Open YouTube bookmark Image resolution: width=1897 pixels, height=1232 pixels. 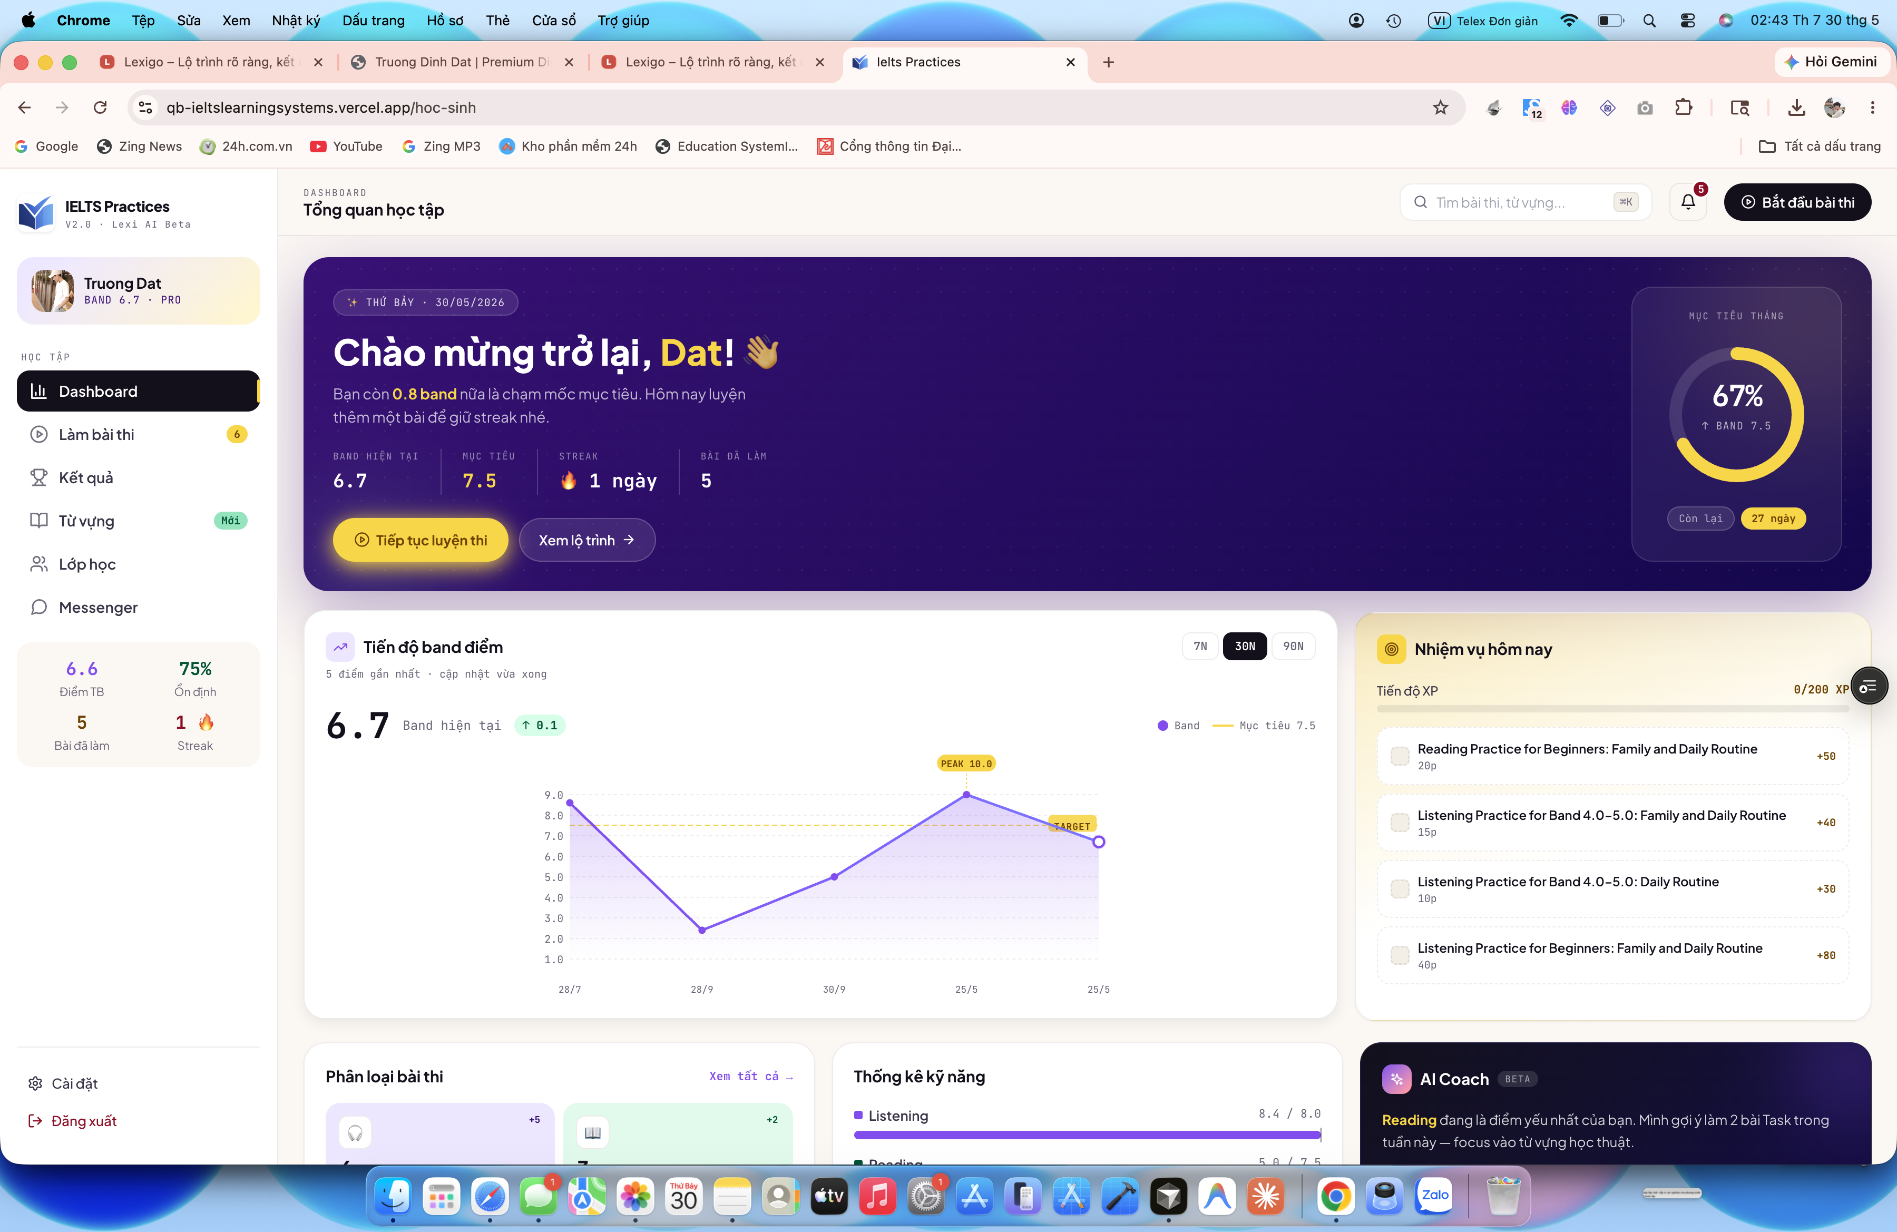tap(347, 146)
